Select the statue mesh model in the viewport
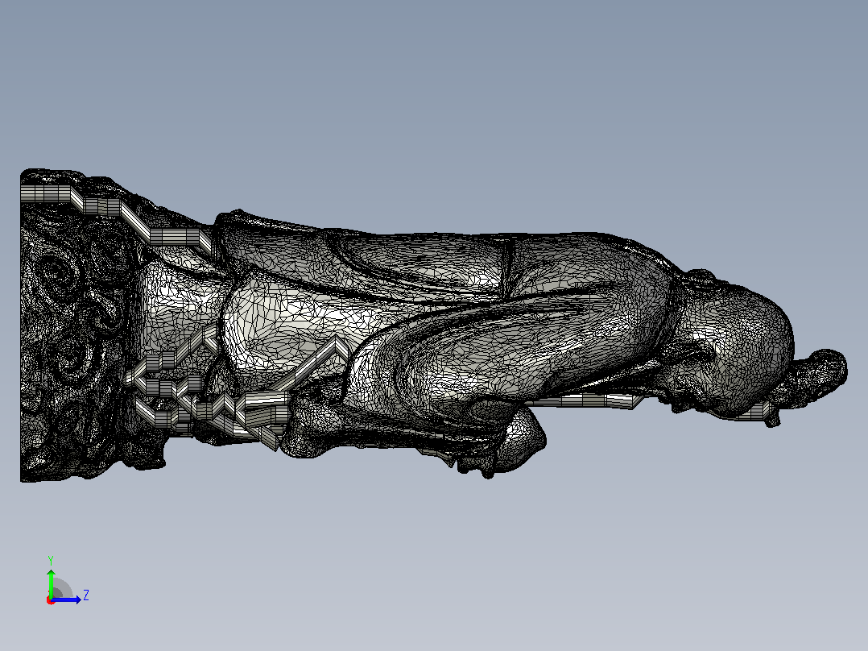The width and height of the screenshot is (868, 651). pos(433,325)
